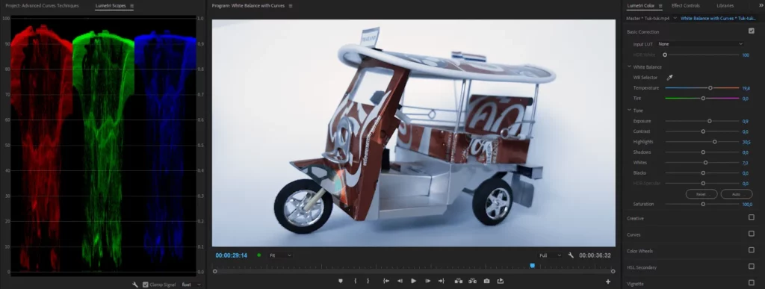Collapse the Tone section
Image resolution: width=765 pixels, height=289 pixels.
click(629, 110)
